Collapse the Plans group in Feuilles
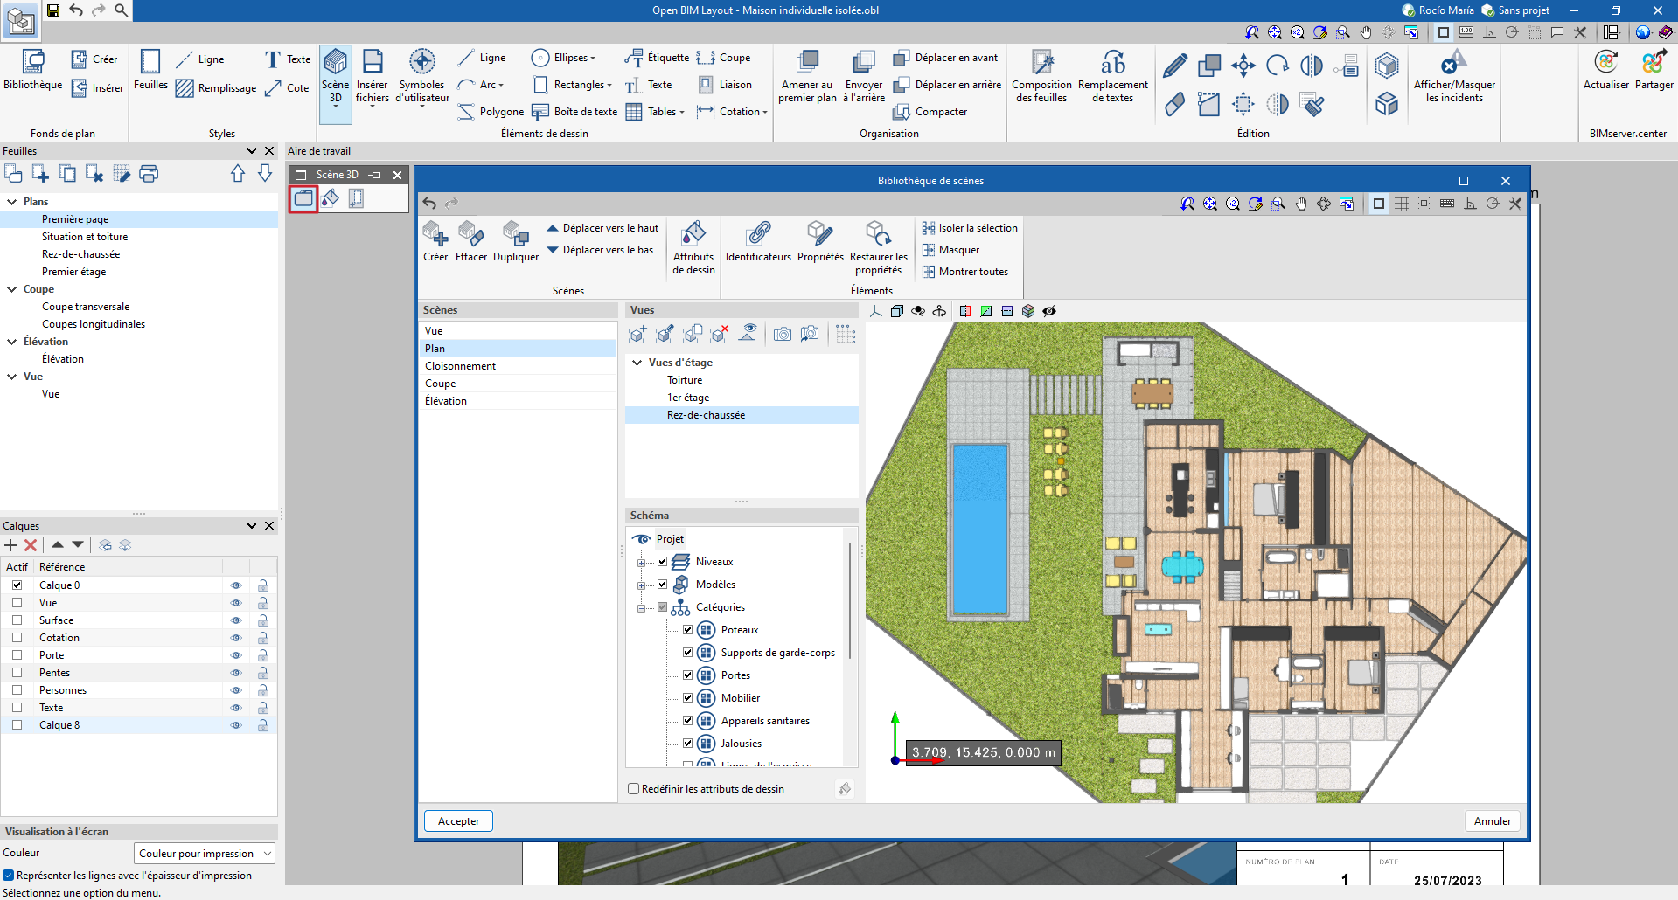 tap(12, 202)
